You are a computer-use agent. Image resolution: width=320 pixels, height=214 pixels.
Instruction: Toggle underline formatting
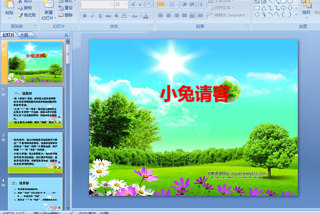tap(100, 16)
